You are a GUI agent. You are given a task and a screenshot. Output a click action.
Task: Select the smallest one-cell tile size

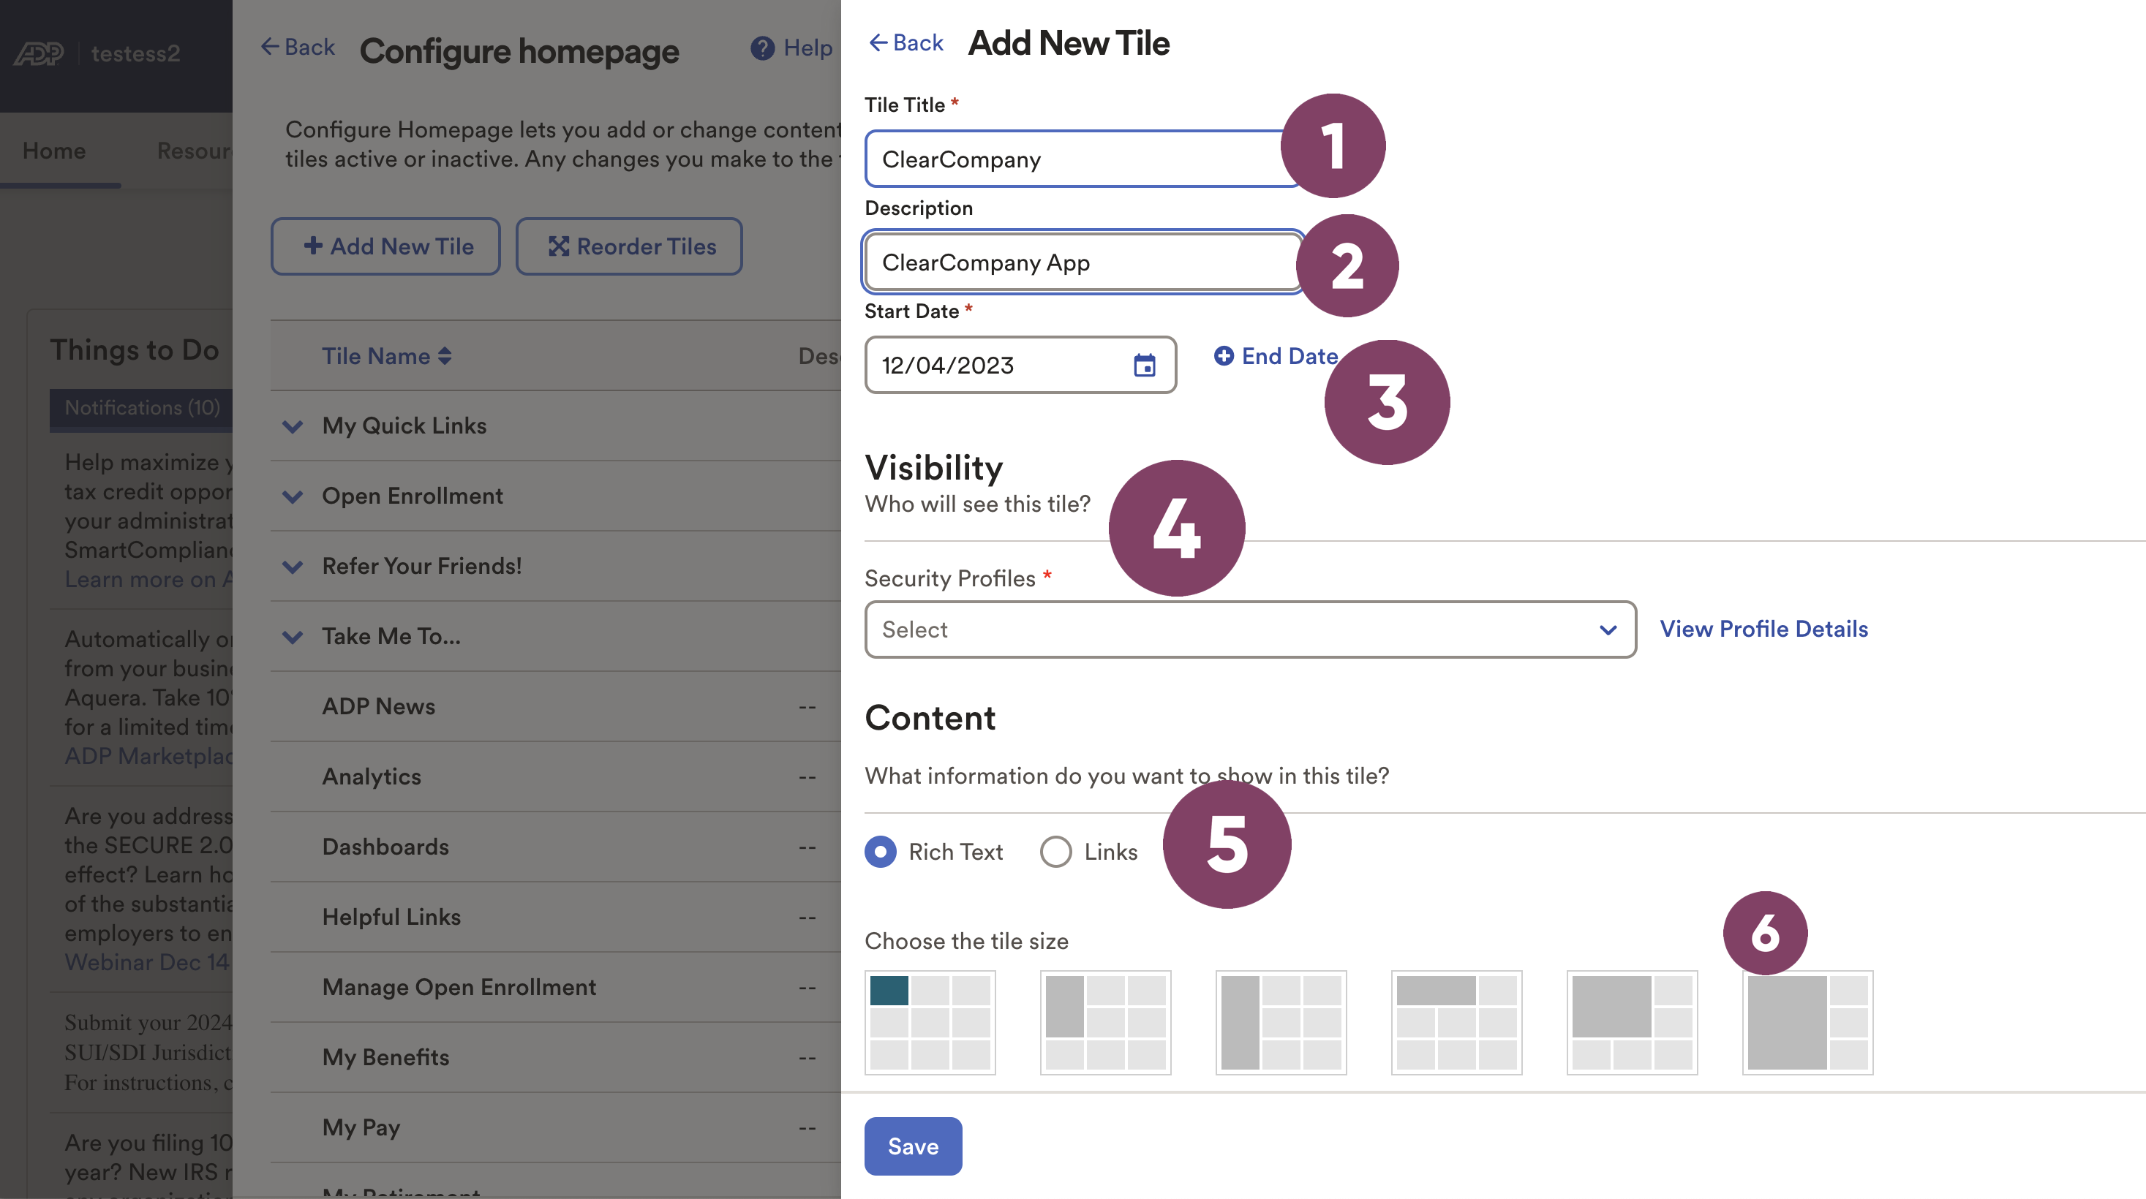(x=930, y=1021)
